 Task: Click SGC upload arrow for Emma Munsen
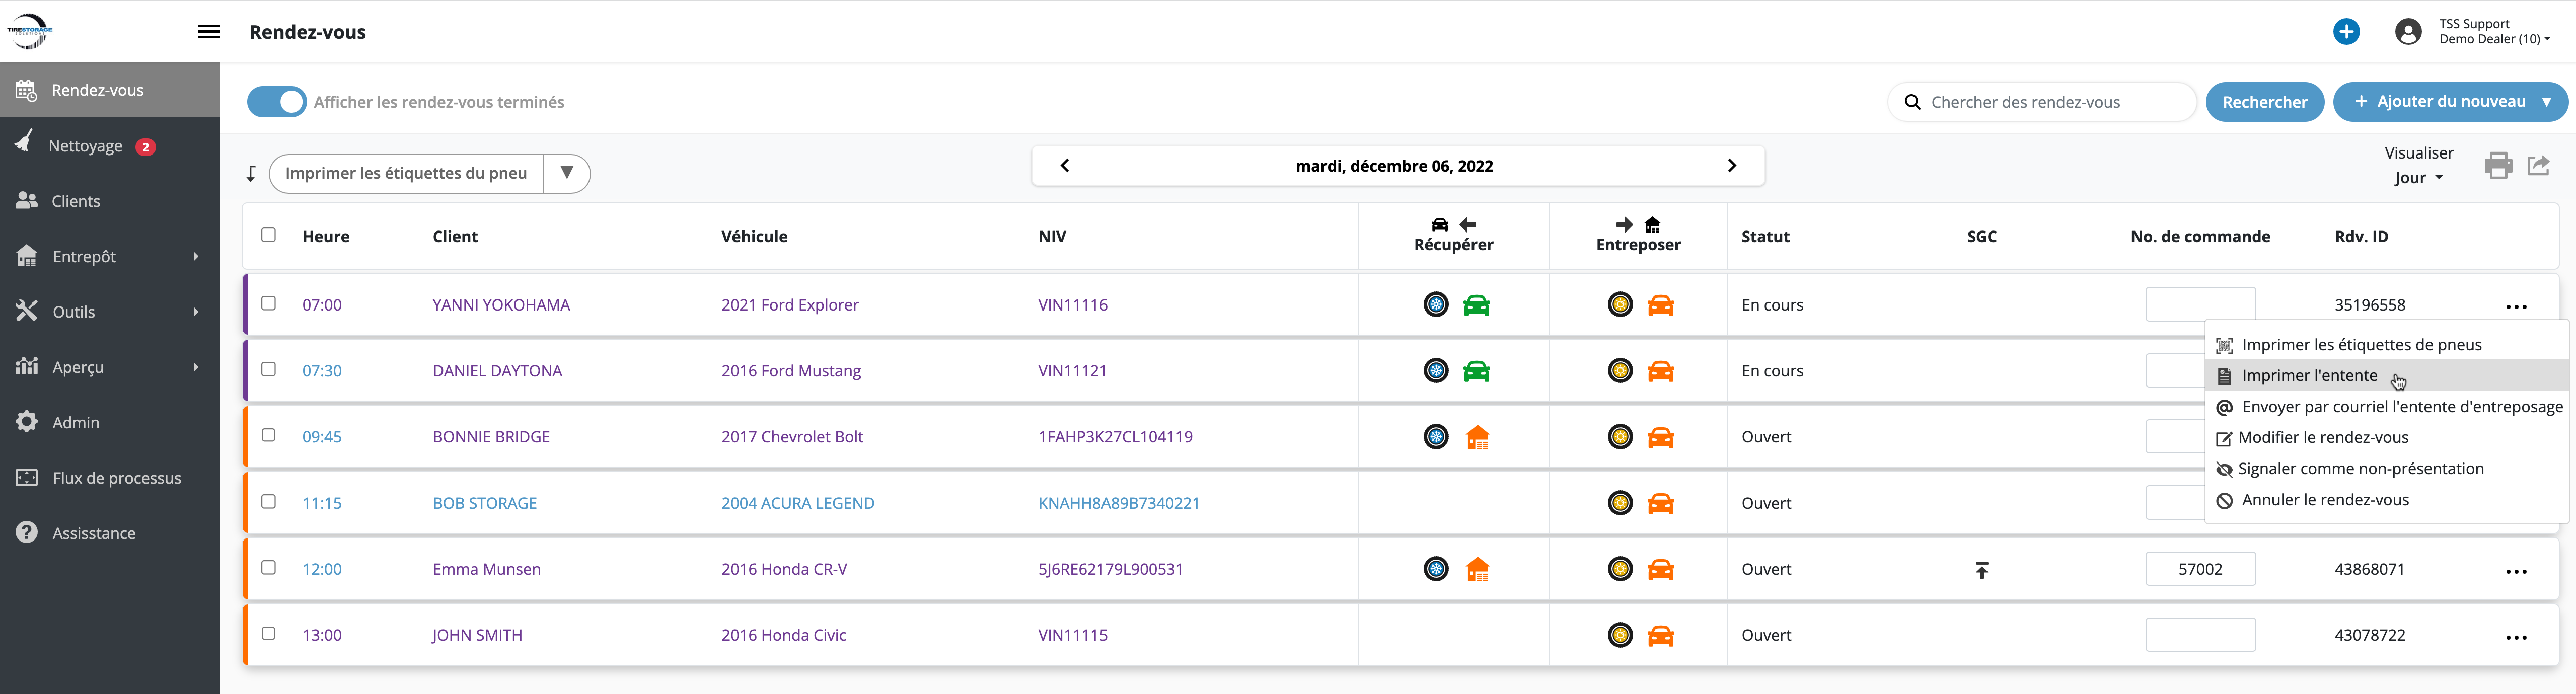pos(1981,570)
